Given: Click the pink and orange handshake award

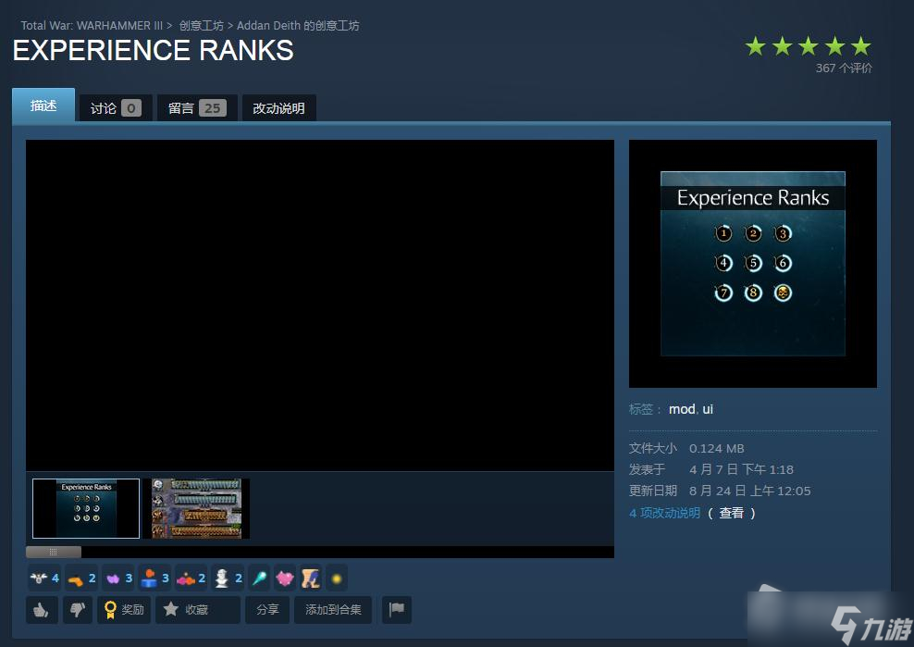Looking at the screenshot, I should tap(186, 579).
